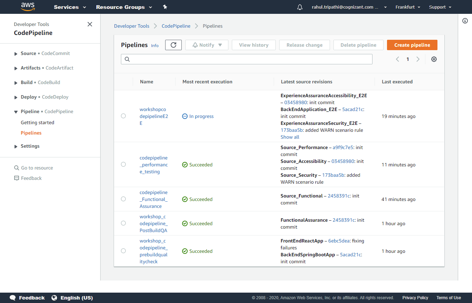
Task: Click footer Feedback chat bubble icon
Action: [13, 298]
